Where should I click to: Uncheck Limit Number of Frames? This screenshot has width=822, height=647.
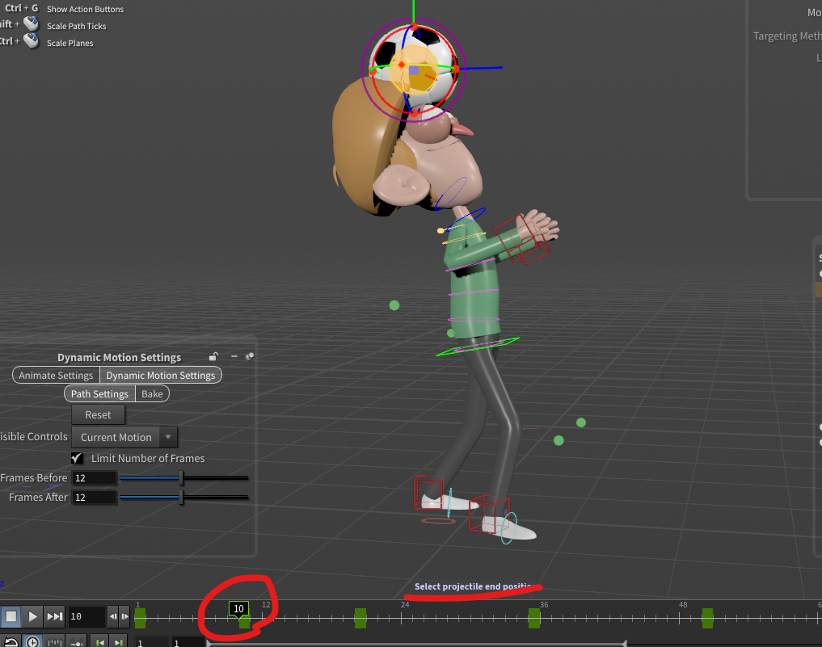pyautogui.click(x=77, y=459)
